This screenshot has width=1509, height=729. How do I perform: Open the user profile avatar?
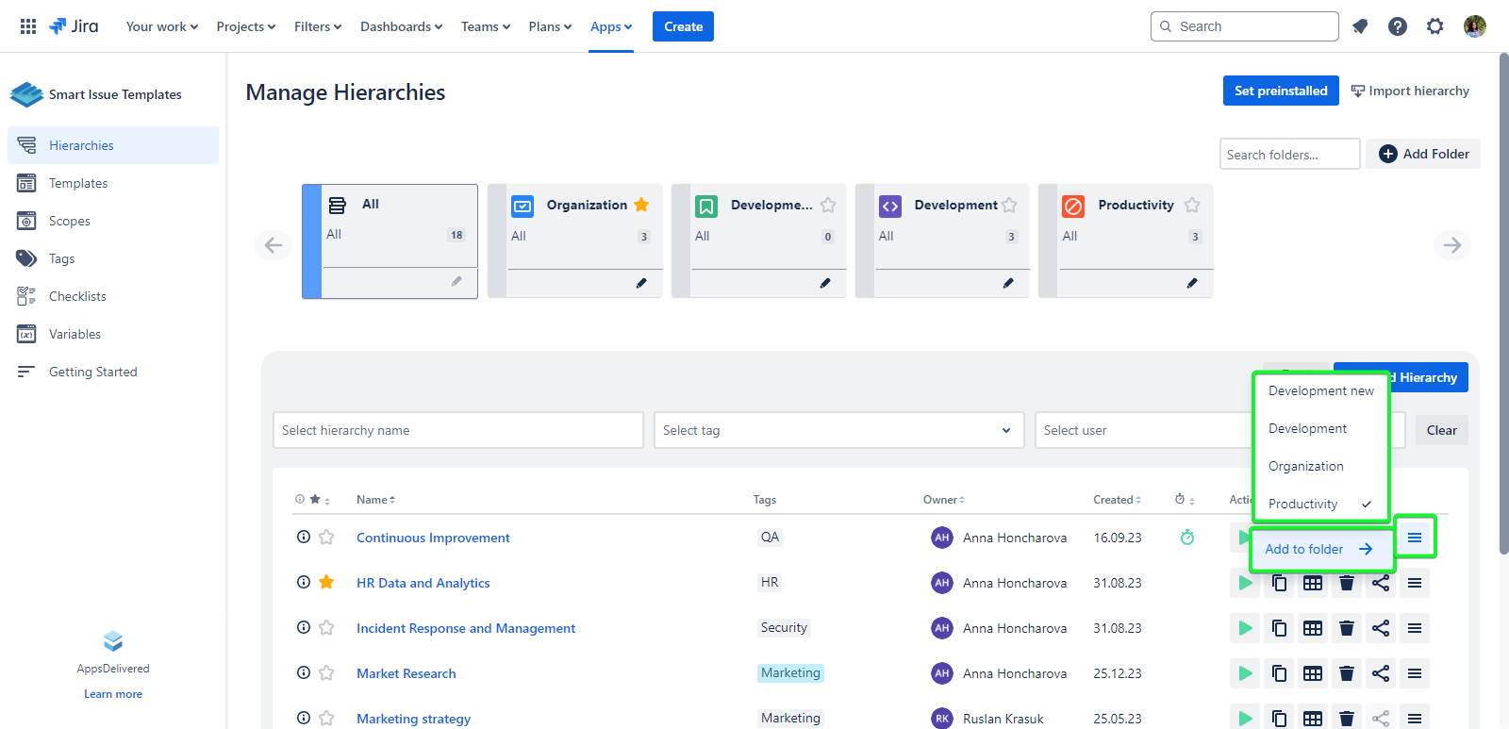tap(1475, 26)
